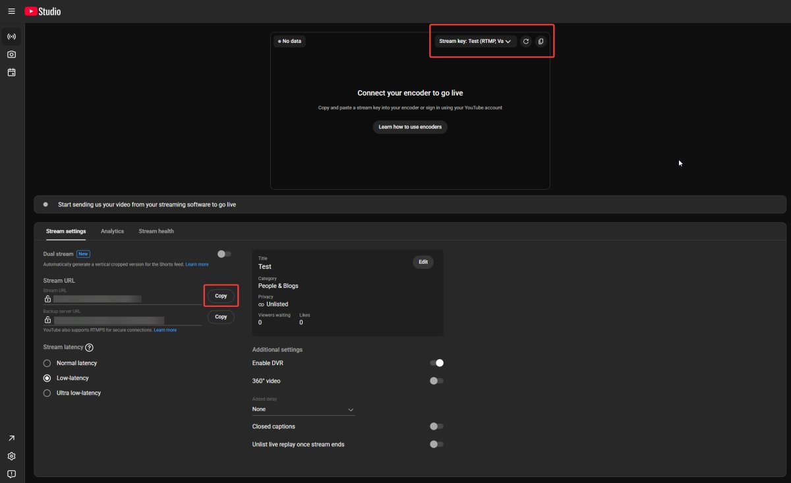791x483 pixels.
Task: Open the hamburger navigation menu
Action: point(11,11)
